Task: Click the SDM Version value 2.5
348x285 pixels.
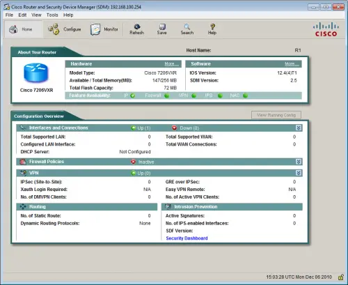Action: pyautogui.click(x=294, y=80)
